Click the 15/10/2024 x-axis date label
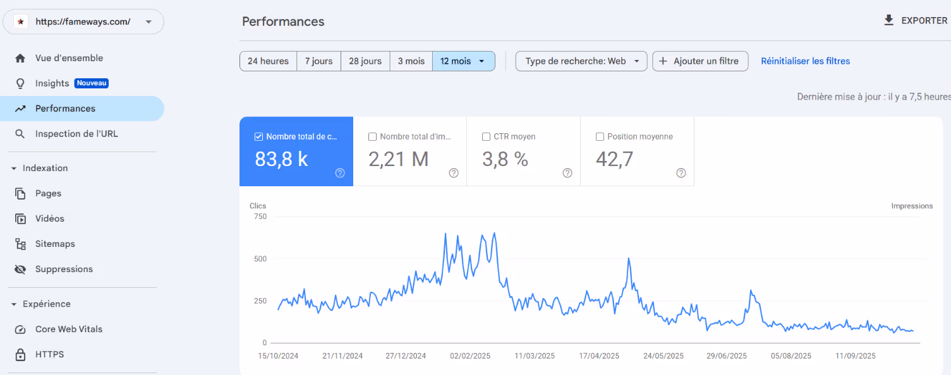Image resolution: width=951 pixels, height=375 pixels. [x=278, y=356]
